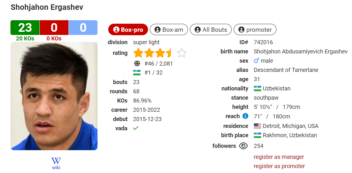This screenshot has height=173, width=352.
Task: Click the green vada checkmark
Action: coord(136,128)
